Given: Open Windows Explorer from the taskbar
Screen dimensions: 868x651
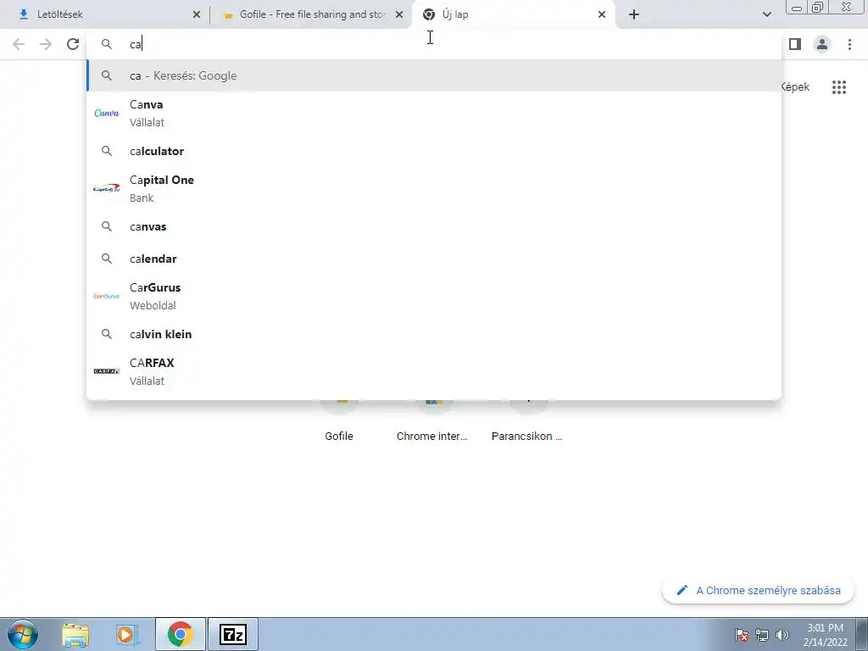Looking at the screenshot, I should point(75,634).
